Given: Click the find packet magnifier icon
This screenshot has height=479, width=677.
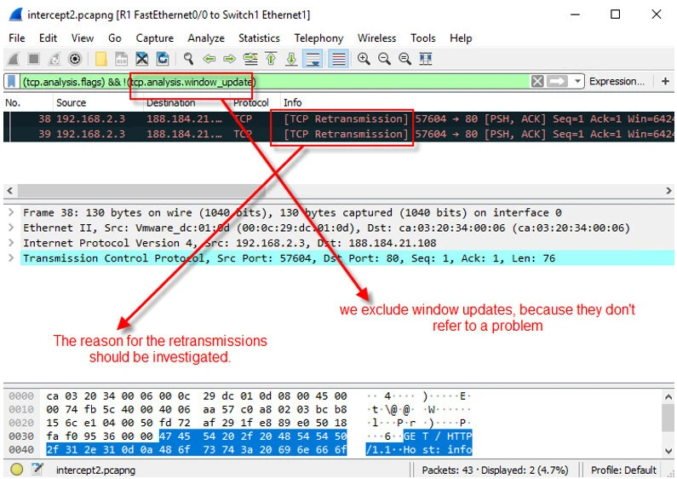Looking at the screenshot, I should [188, 59].
